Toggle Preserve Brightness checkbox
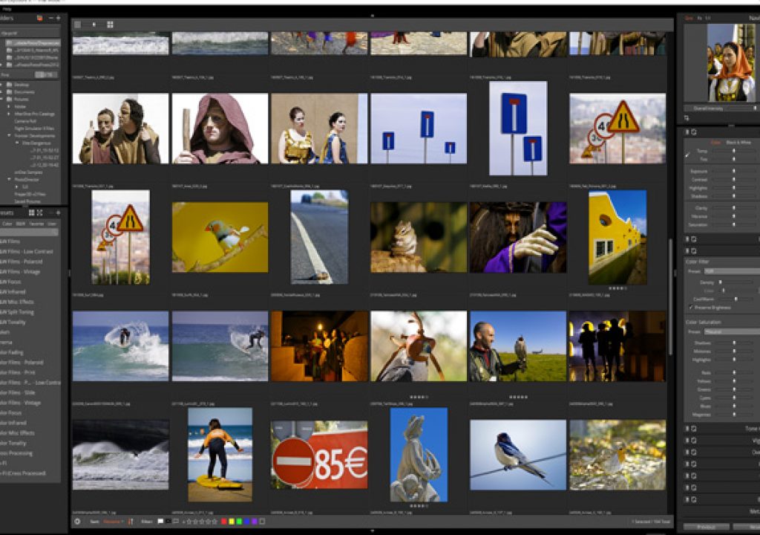The height and width of the screenshot is (535, 760). [x=691, y=308]
